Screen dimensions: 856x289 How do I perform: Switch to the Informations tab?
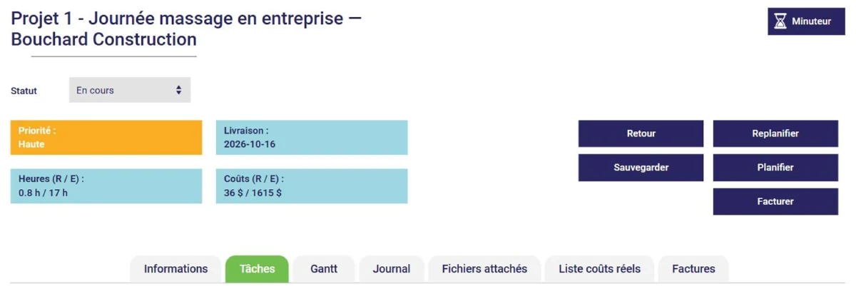click(x=175, y=269)
